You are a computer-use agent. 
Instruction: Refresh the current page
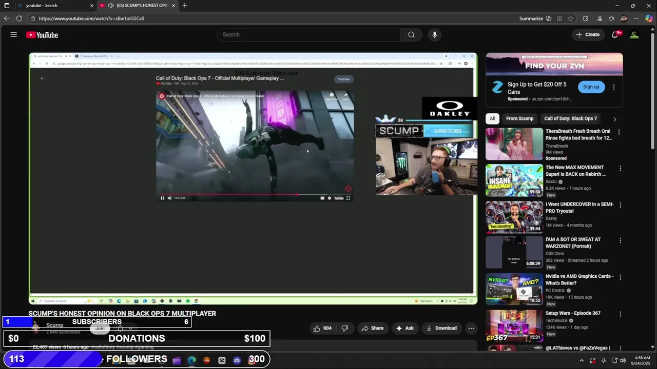19,18
